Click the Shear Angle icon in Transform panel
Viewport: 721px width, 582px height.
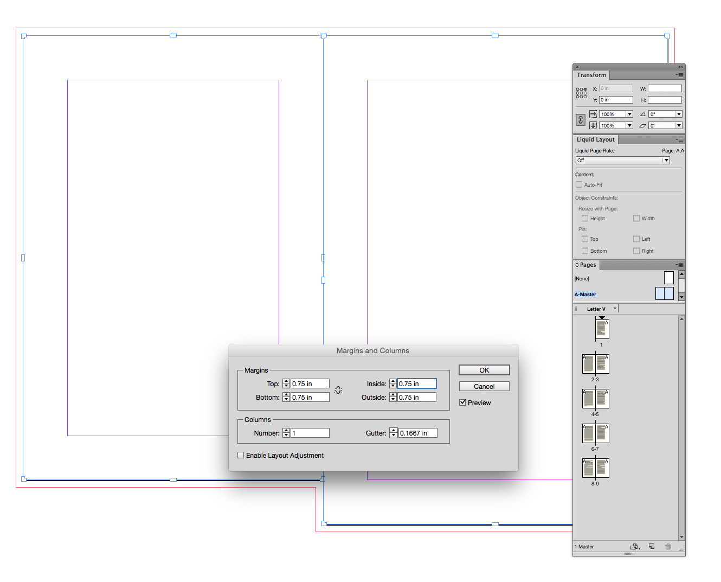coord(643,125)
